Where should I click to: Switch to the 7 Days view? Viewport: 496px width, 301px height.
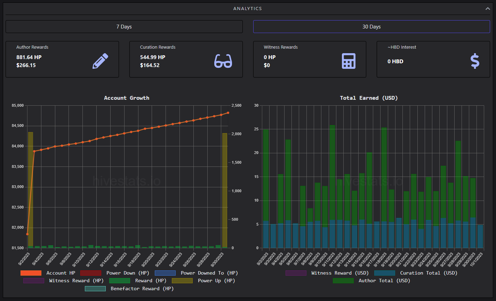click(124, 27)
